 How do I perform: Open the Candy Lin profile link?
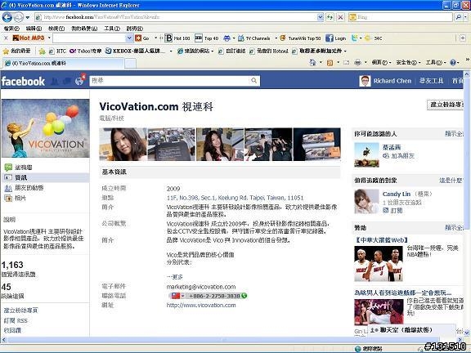(397, 194)
